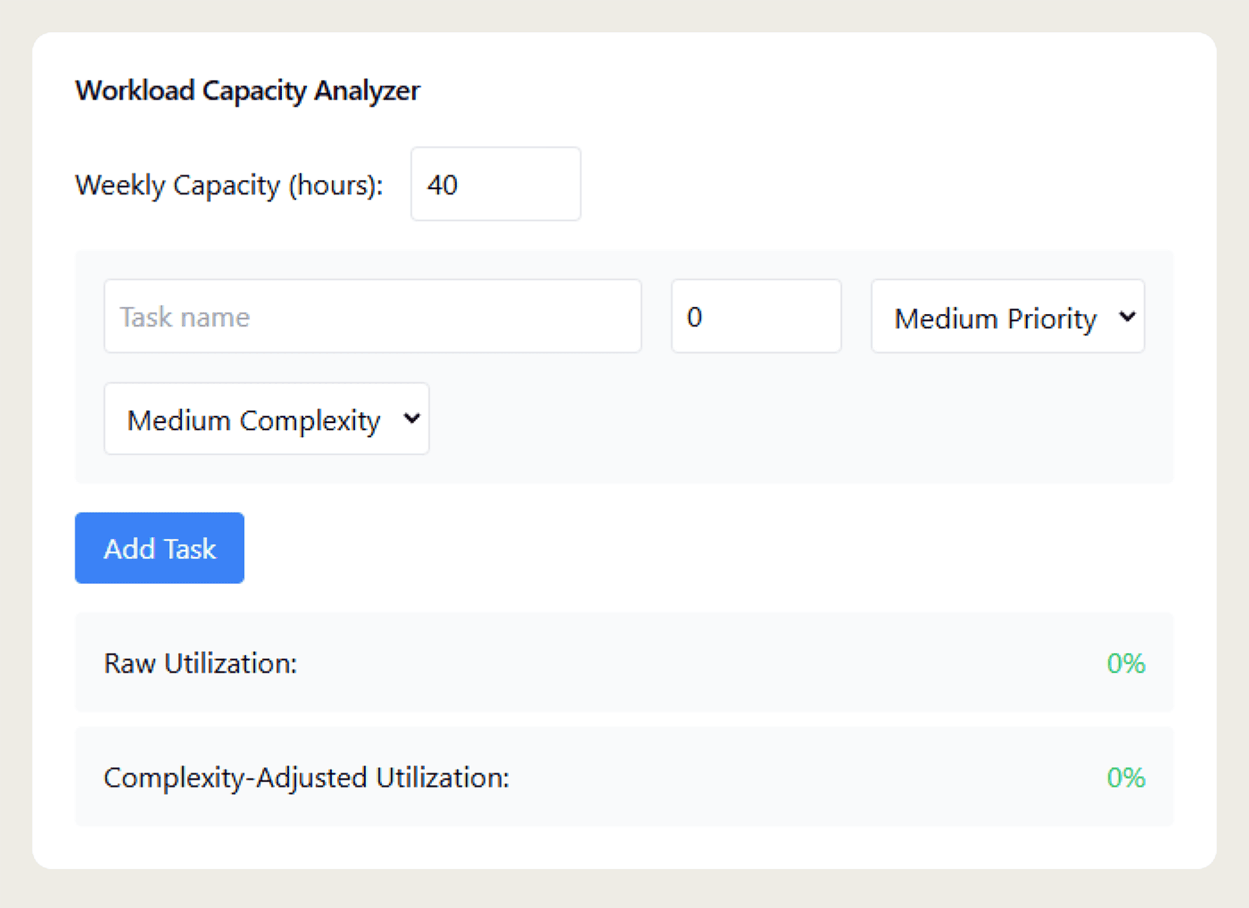Click the Complexity-Adjusted Utilization 0% value
Image resolution: width=1249 pixels, height=908 pixels.
[1125, 778]
